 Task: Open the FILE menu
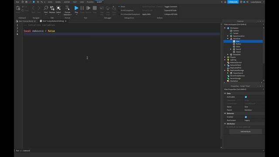point(17,2)
